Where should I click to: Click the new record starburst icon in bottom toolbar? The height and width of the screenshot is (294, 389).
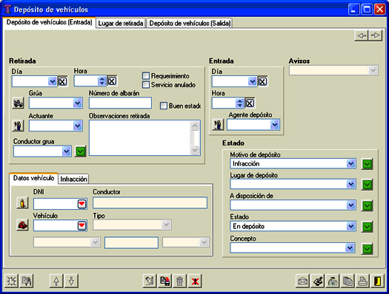pos(11,281)
